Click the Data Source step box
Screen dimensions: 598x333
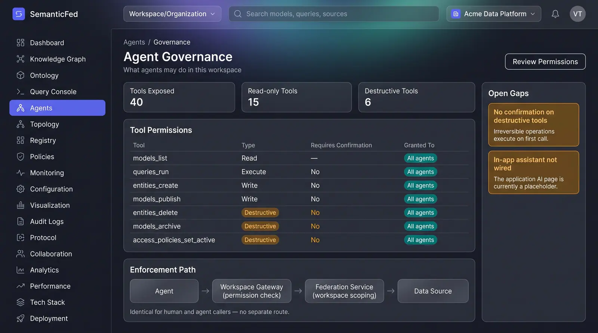click(433, 291)
